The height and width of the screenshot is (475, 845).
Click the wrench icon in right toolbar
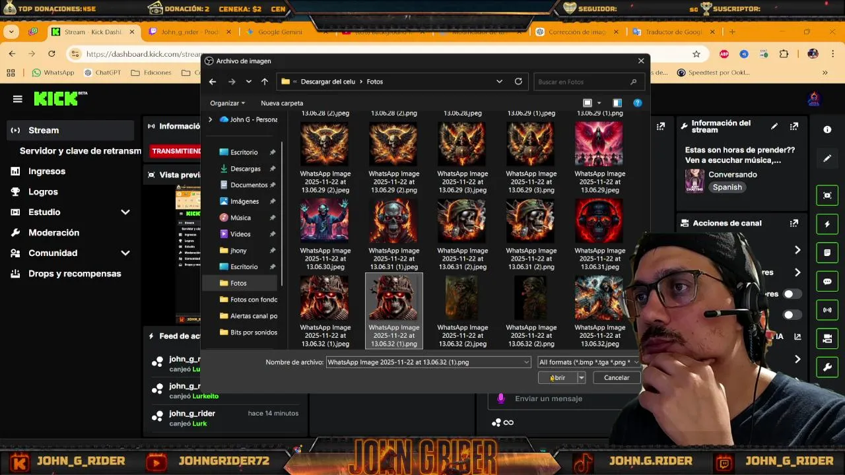pos(827,367)
